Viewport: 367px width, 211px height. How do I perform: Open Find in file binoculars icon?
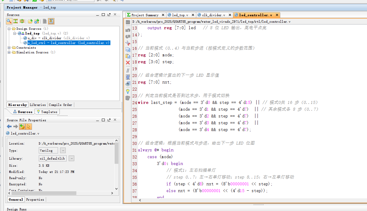click(128, 84)
